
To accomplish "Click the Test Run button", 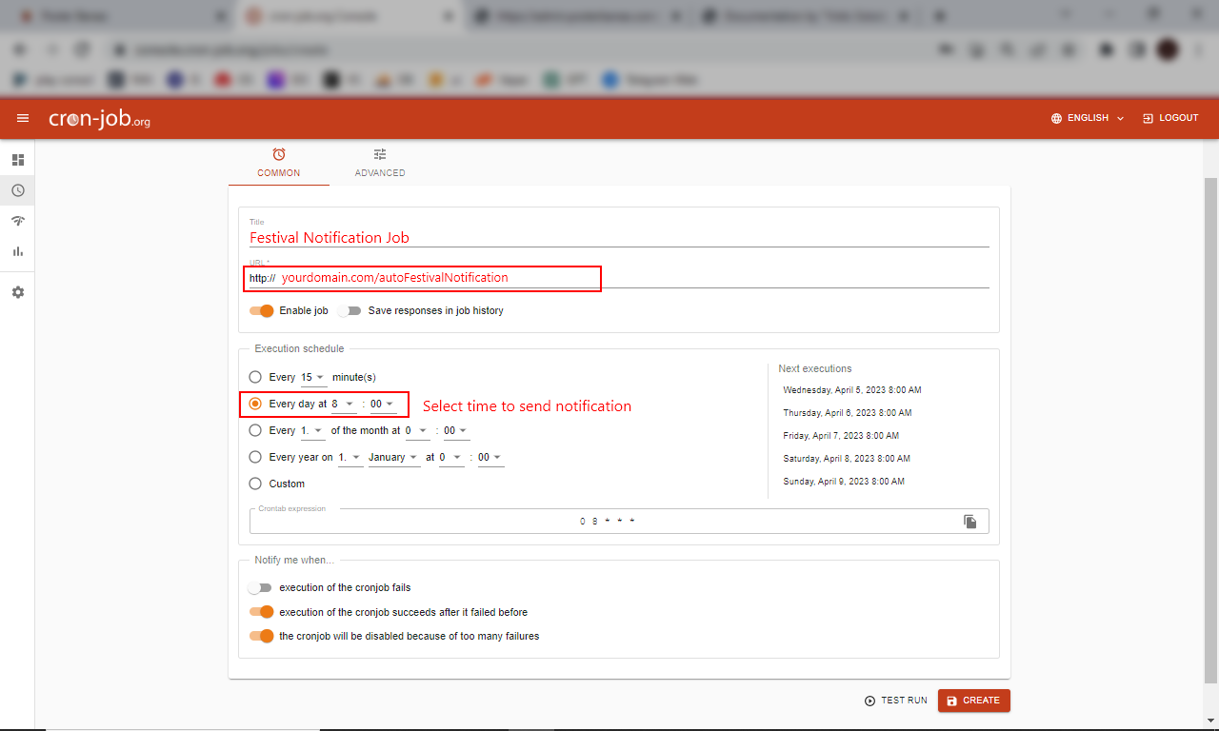I will [x=895, y=701].
